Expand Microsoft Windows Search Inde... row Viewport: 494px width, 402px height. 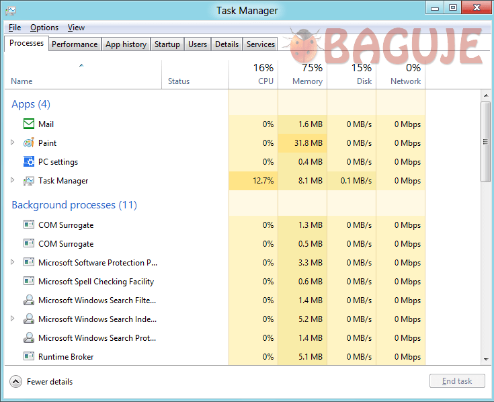(12, 319)
